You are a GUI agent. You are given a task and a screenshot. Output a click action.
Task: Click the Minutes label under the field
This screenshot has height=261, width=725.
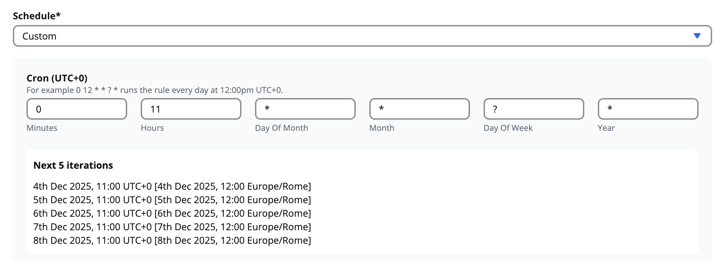(x=42, y=128)
